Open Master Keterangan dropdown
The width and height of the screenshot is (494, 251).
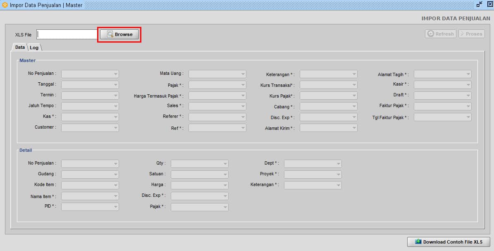[328, 74]
